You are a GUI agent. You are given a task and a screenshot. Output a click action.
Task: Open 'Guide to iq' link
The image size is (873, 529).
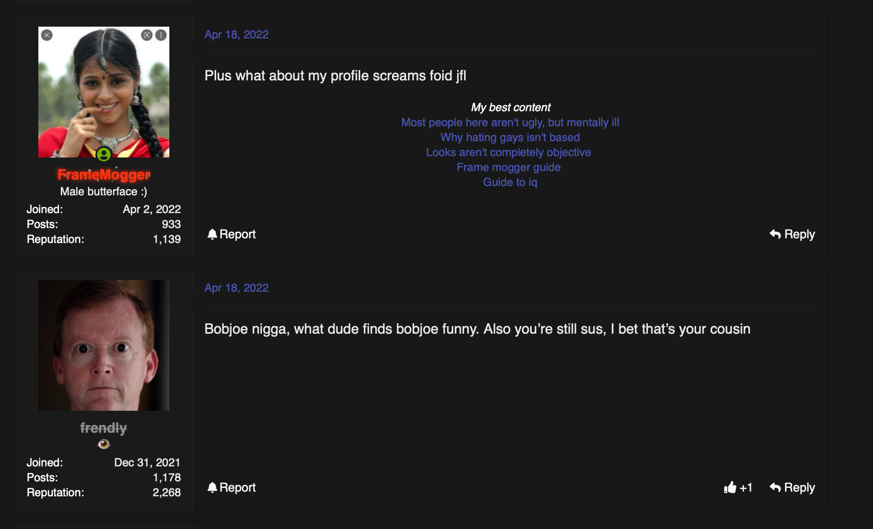tap(510, 182)
